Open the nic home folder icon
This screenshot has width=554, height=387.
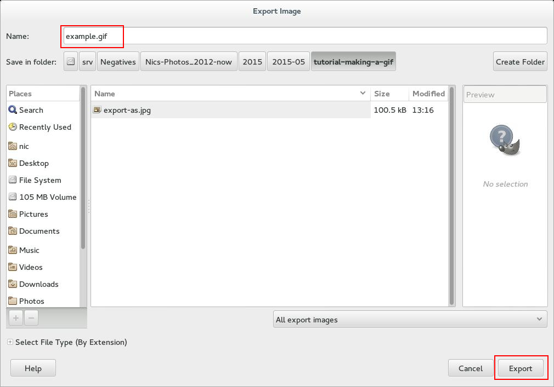[x=13, y=146]
